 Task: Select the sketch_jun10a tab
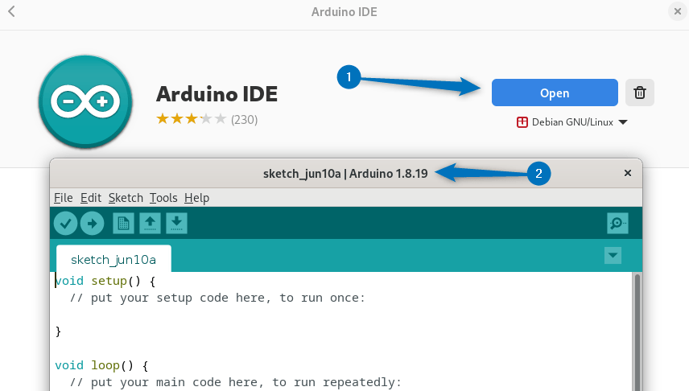tap(113, 259)
